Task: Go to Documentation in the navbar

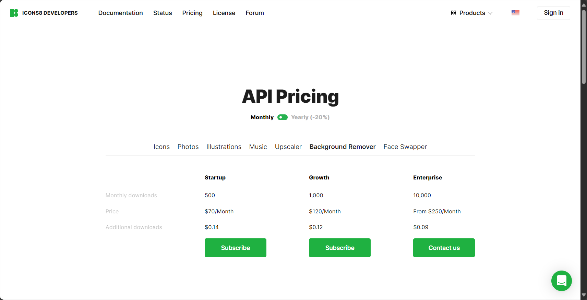Action: point(121,13)
